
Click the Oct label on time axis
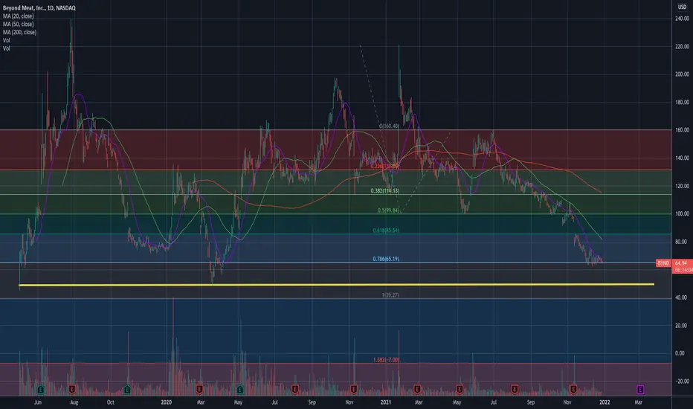111,402
